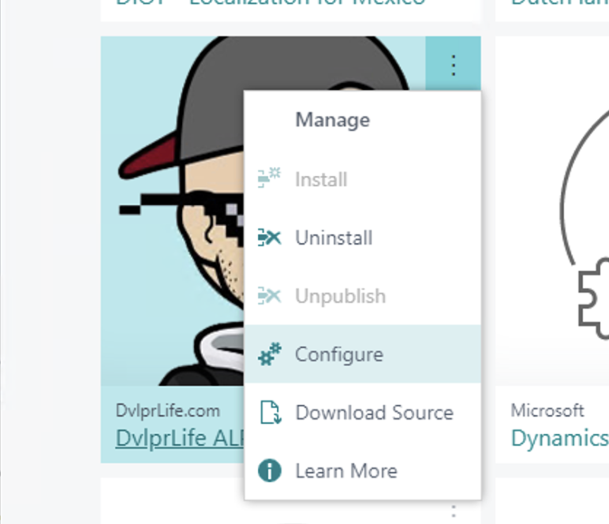The height and width of the screenshot is (524, 609).
Task: Click the grayed Unpublish icon
Action: pyautogui.click(x=270, y=296)
